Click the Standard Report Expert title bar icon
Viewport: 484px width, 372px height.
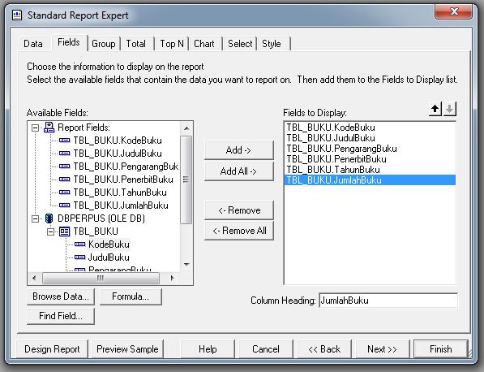point(17,15)
